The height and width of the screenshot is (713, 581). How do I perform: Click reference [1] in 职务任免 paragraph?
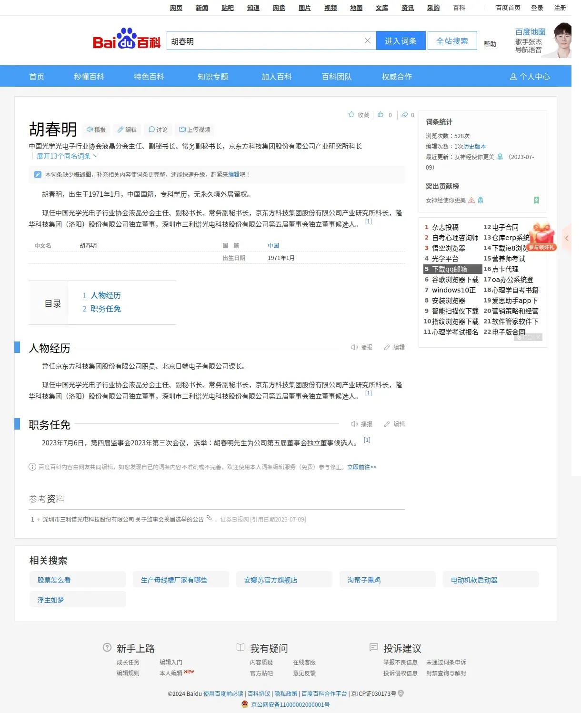pos(367,440)
